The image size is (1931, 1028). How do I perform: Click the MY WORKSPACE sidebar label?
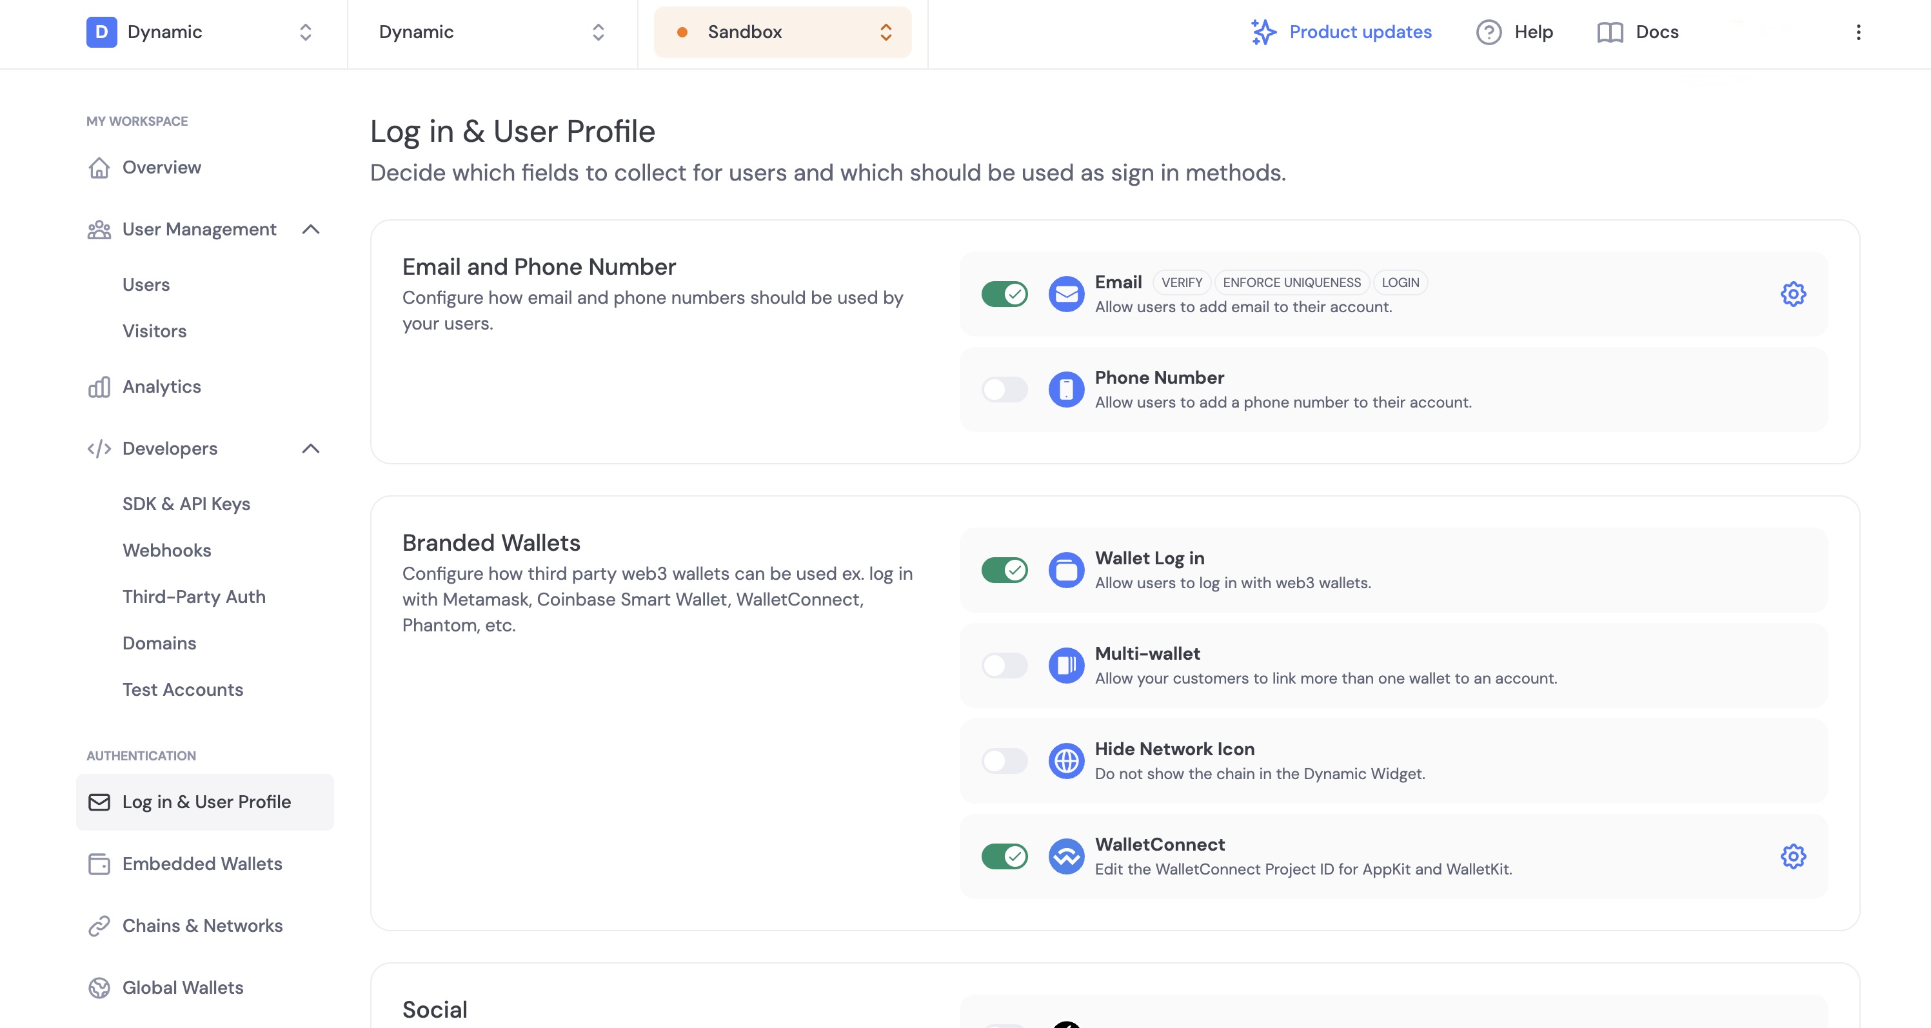point(137,121)
